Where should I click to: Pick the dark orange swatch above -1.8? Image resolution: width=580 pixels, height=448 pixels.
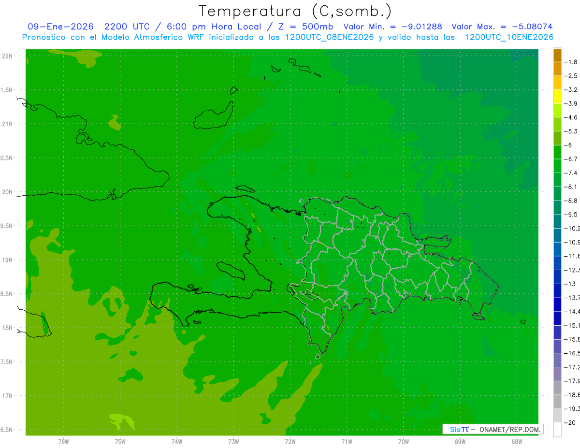557,56
